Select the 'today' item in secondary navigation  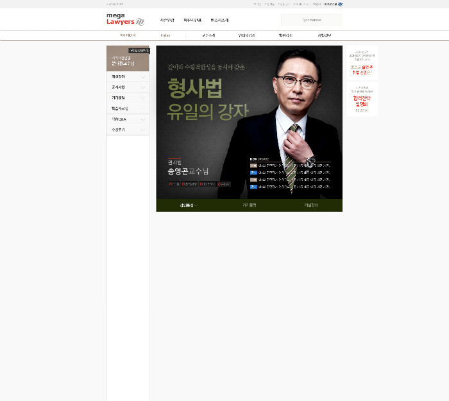(165, 35)
